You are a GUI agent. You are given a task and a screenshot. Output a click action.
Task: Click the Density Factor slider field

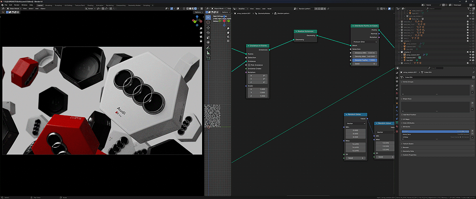(x=364, y=60)
